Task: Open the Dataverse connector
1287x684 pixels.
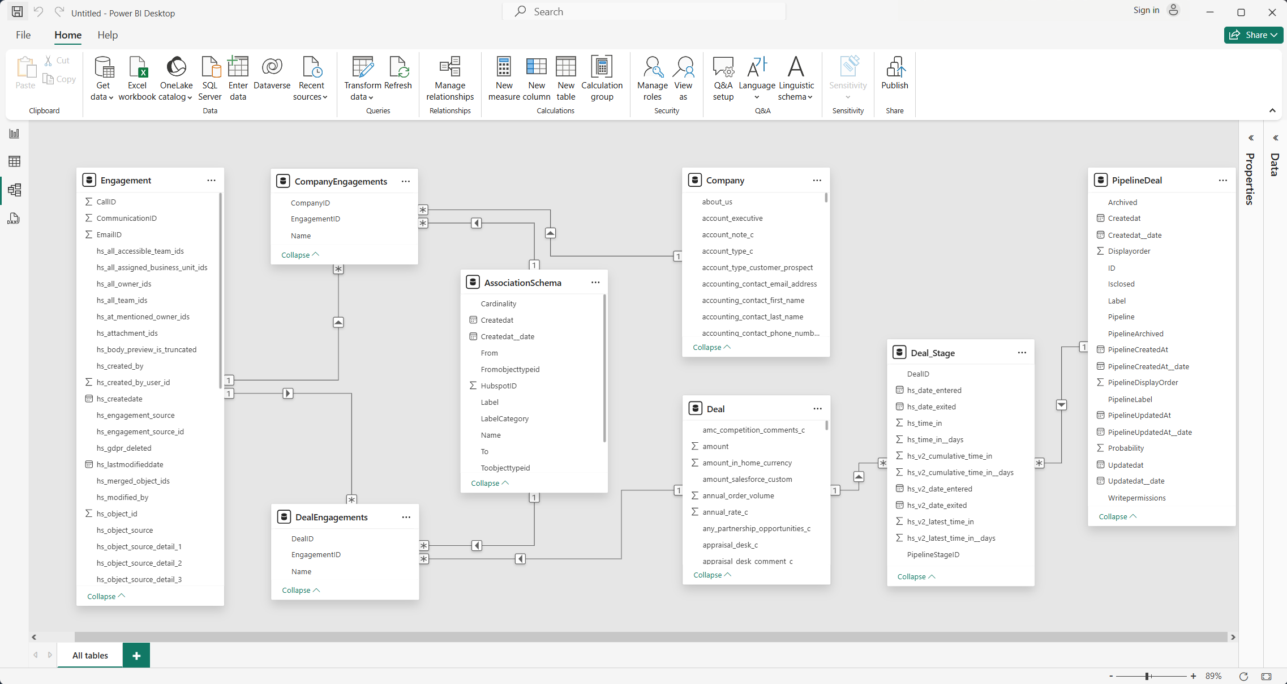Action: (272, 74)
